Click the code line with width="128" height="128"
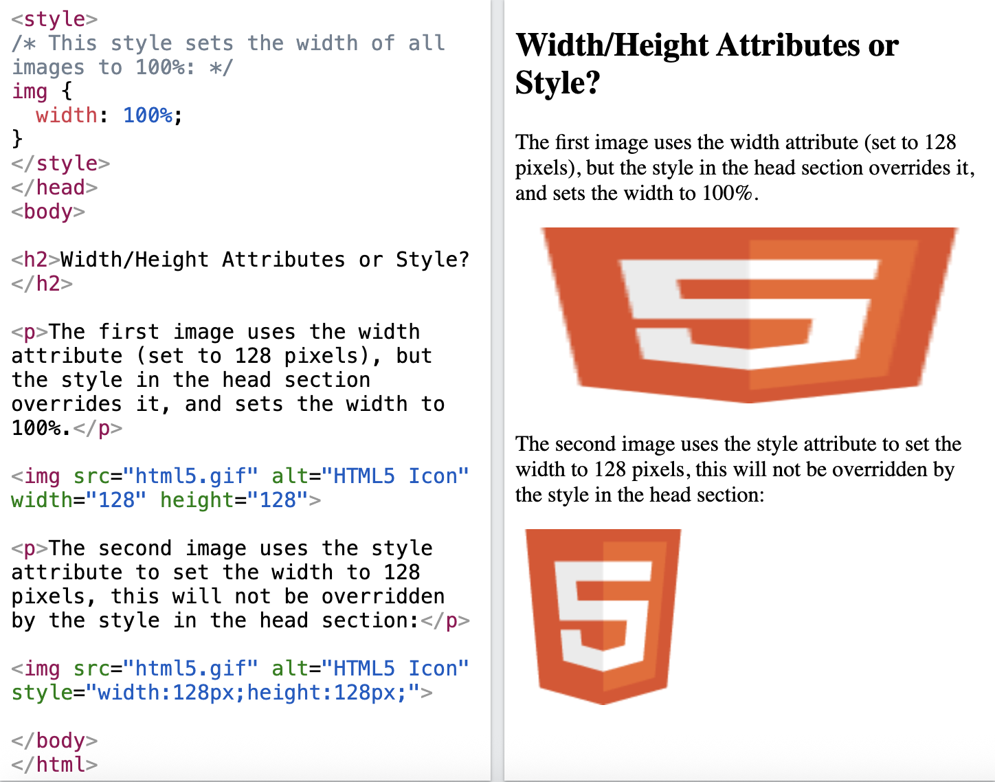The height and width of the screenshot is (782, 995). (166, 500)
